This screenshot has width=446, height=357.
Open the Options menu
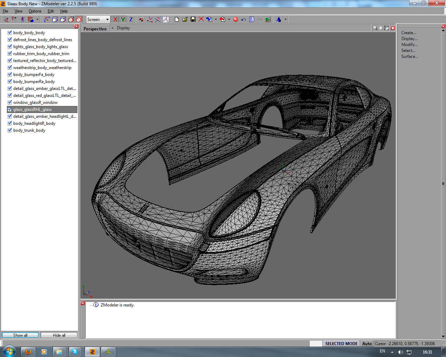(35, 11)
